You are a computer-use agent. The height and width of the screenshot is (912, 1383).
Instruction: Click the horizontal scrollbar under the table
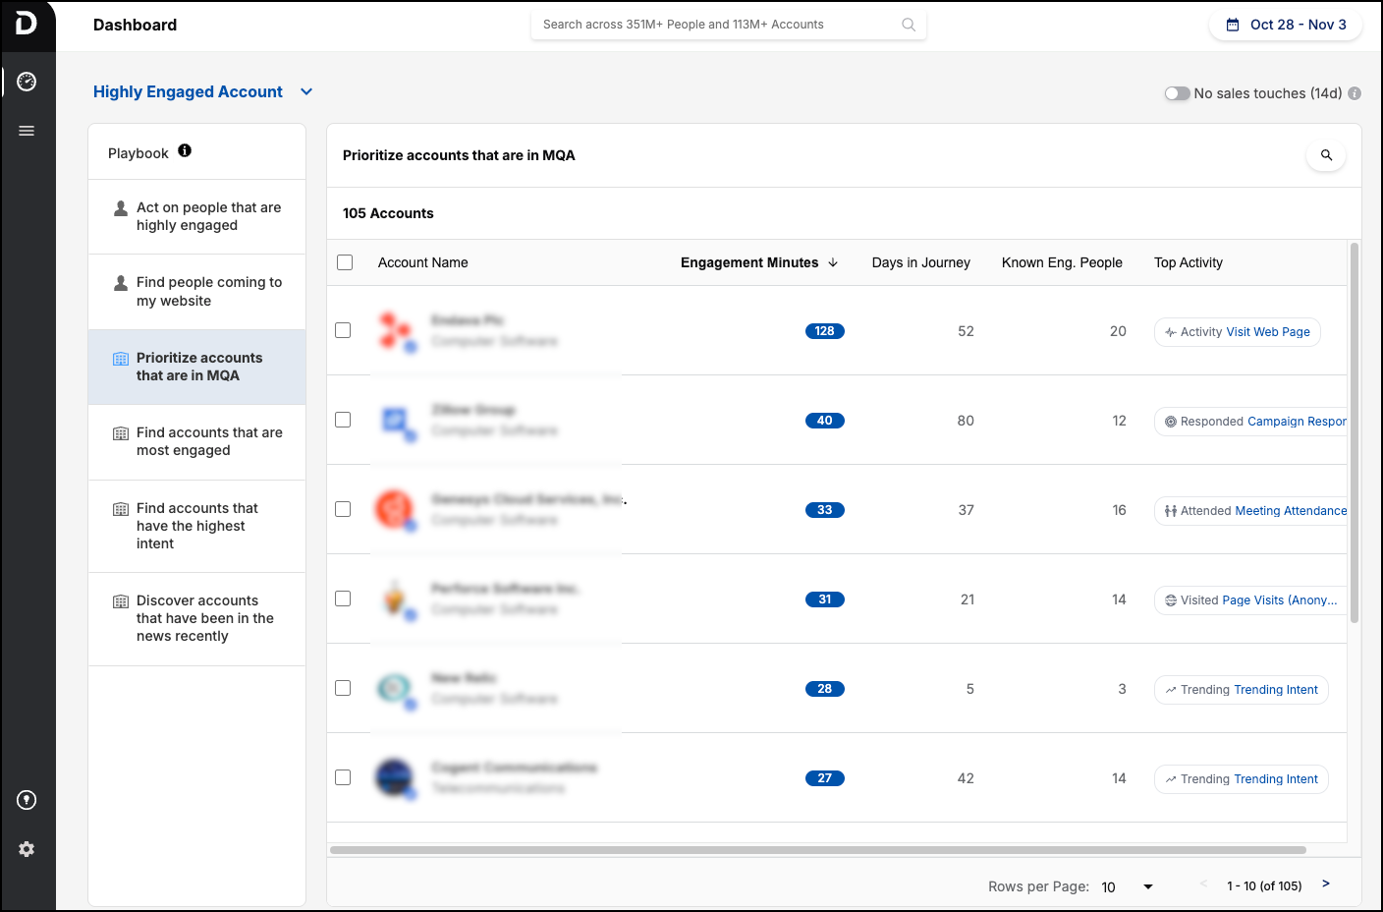pos(817,850)
